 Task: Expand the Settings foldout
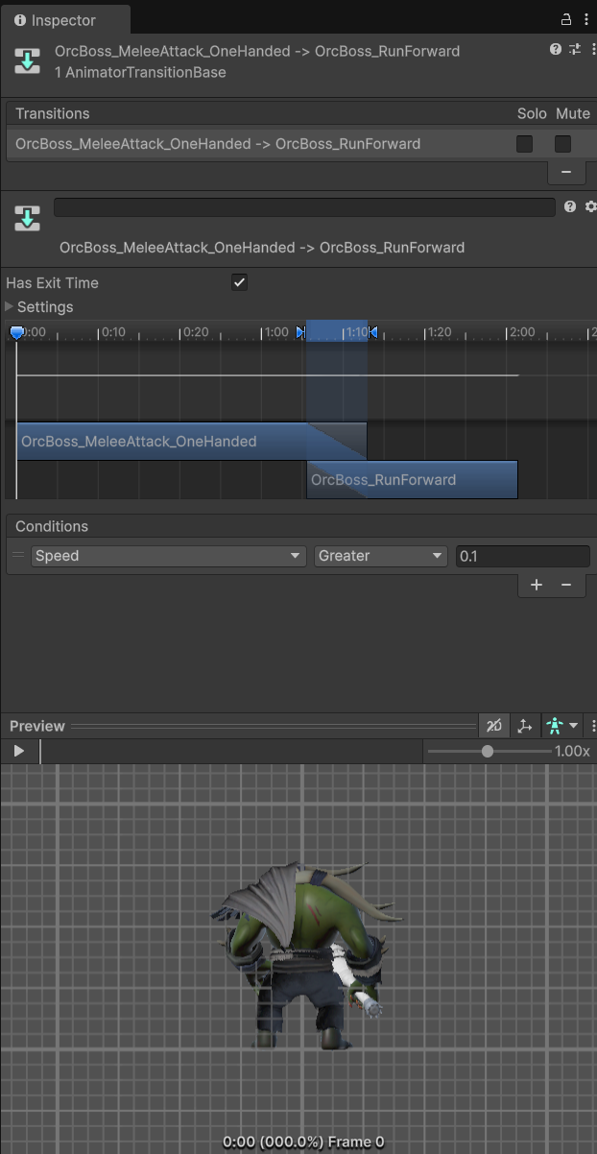click(11, 307)
